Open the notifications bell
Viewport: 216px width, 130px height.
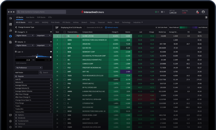point(197,12)
